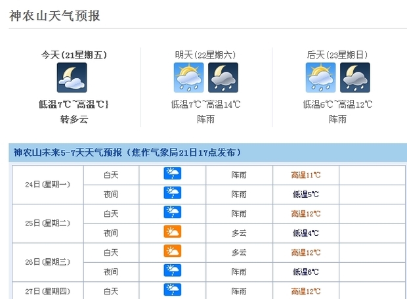Click 26日 白天 orange cloudy icon

[173, 251]
